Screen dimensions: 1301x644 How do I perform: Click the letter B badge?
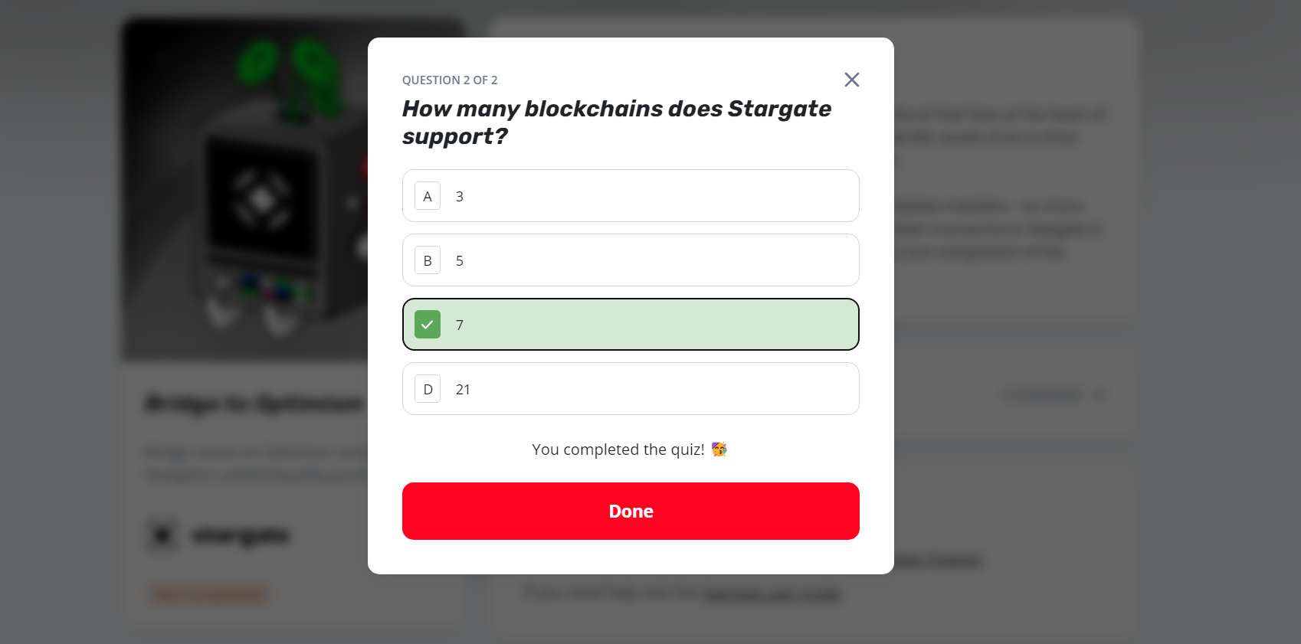pyautogui.click(x=428, y=260)
